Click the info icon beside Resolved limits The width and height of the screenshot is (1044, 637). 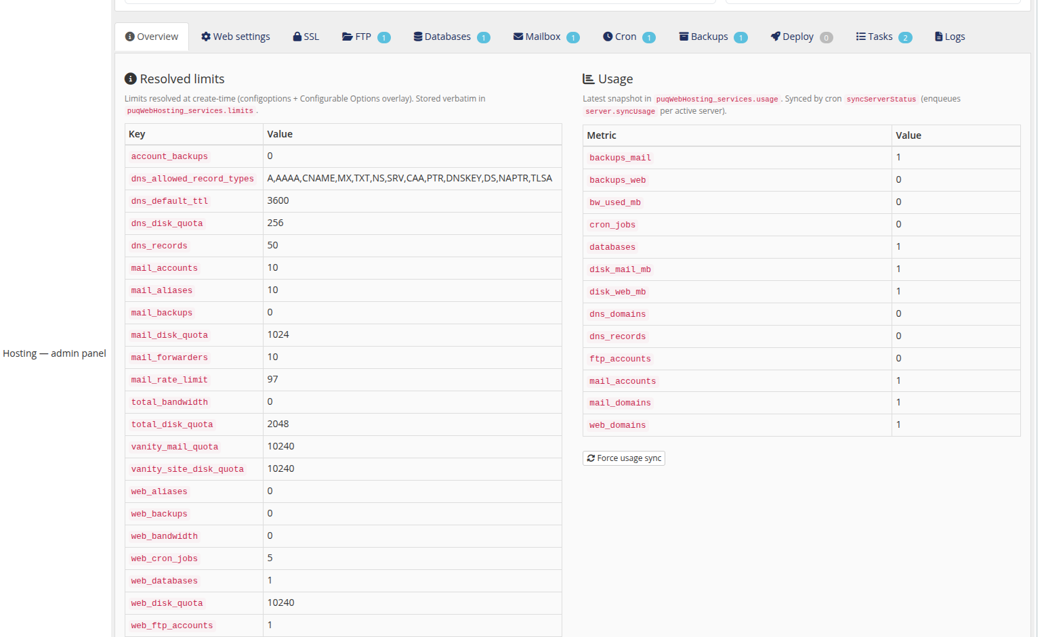(x=131, y=79)
